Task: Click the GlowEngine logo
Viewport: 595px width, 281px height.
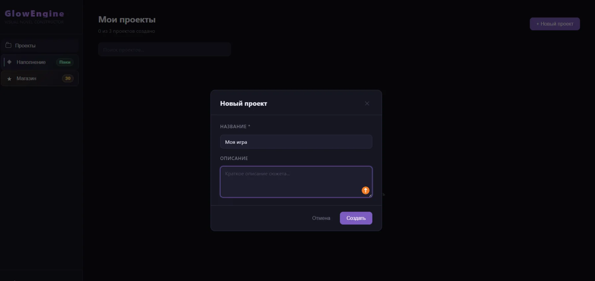Action: click(x=34, y=14)
